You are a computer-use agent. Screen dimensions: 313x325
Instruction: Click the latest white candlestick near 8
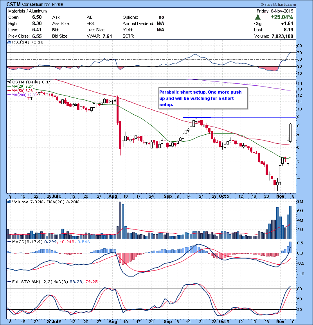coord(290,133)
